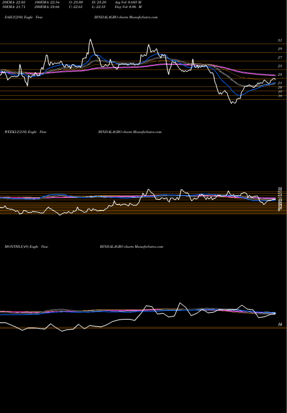
Task: Click the 50EMA value label
Action: click(13, 7)
